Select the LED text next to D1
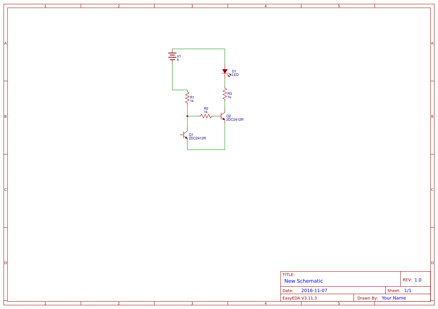The width and height of the screenshot is (438, 309). coord(236,75)
